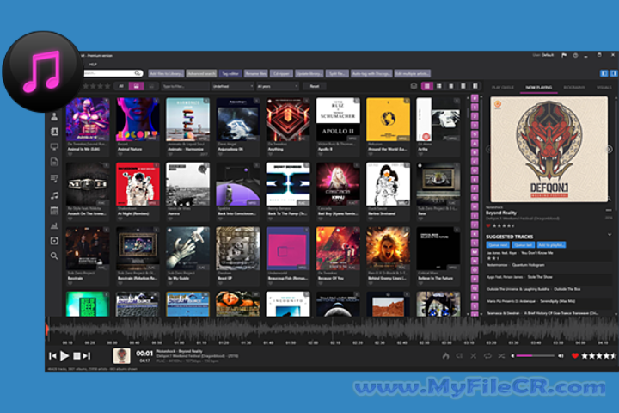
Task: Zoom the Defqon.1 artwork with the magnifier
Action: [610, 199]
